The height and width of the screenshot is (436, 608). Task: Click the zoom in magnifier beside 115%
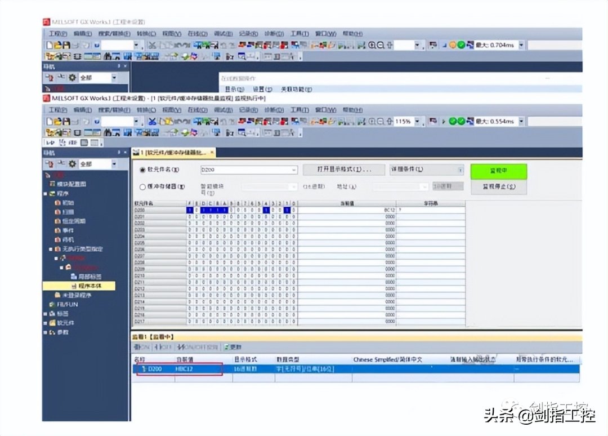372,122
